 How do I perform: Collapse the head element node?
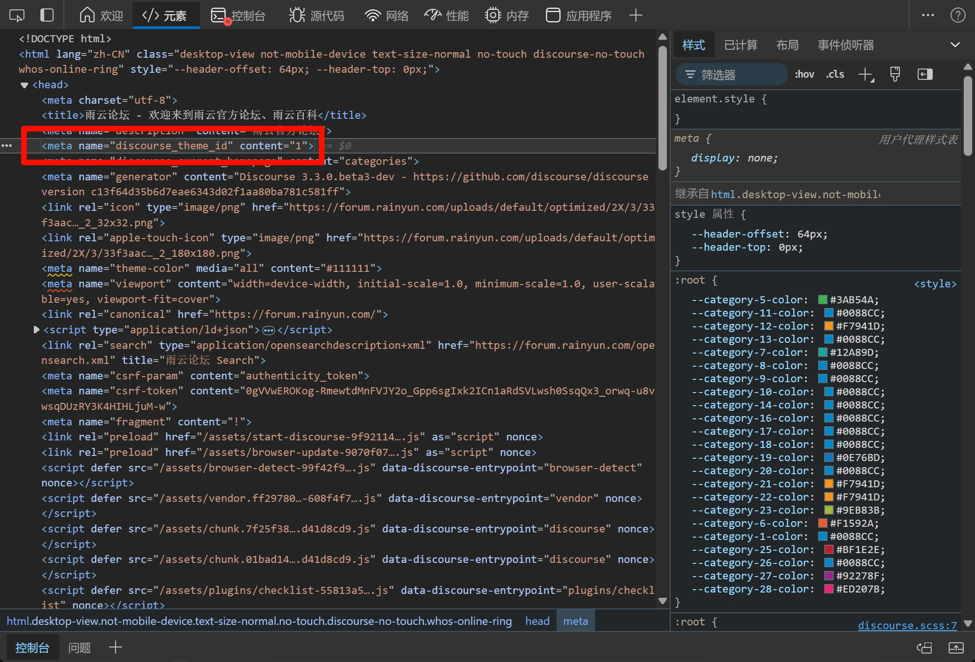[x=24, y=85]
